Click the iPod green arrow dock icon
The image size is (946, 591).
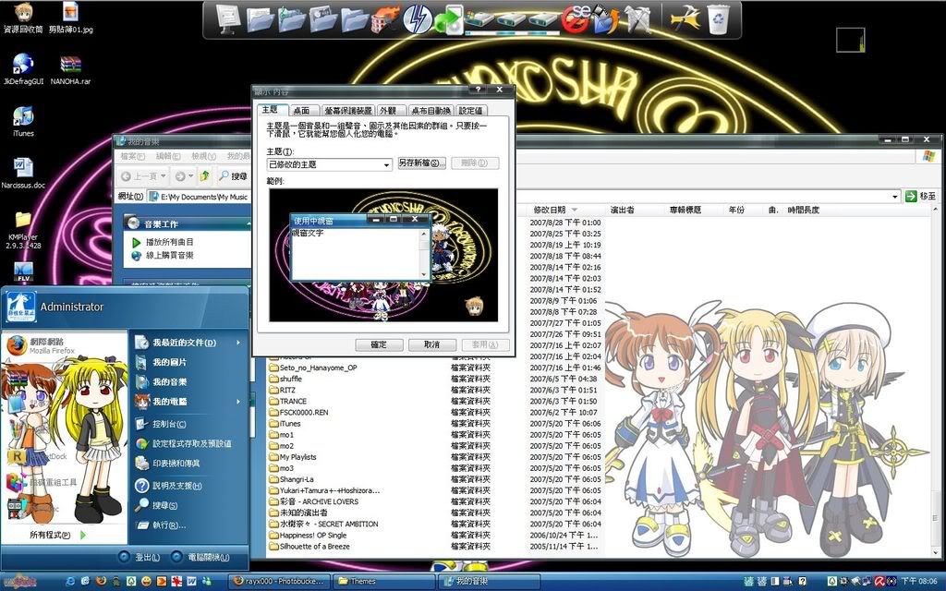pos(449,20)
